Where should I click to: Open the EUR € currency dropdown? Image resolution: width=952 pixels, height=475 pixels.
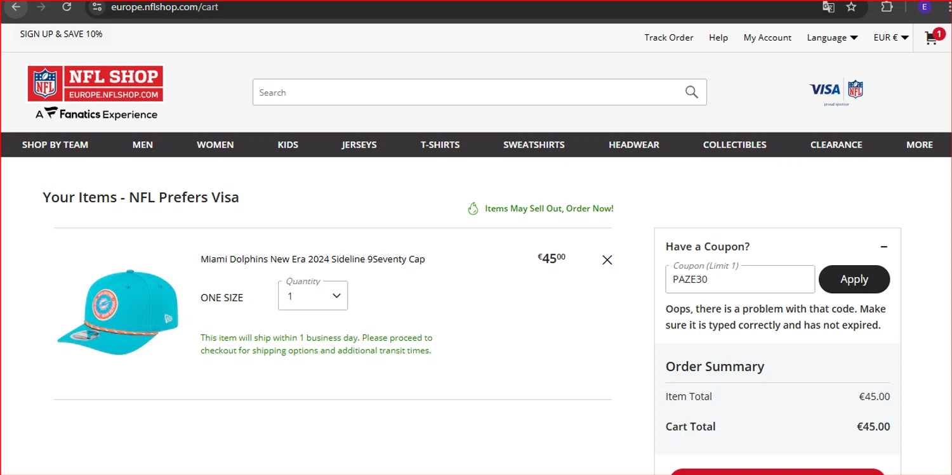click(x=891, y=38)
